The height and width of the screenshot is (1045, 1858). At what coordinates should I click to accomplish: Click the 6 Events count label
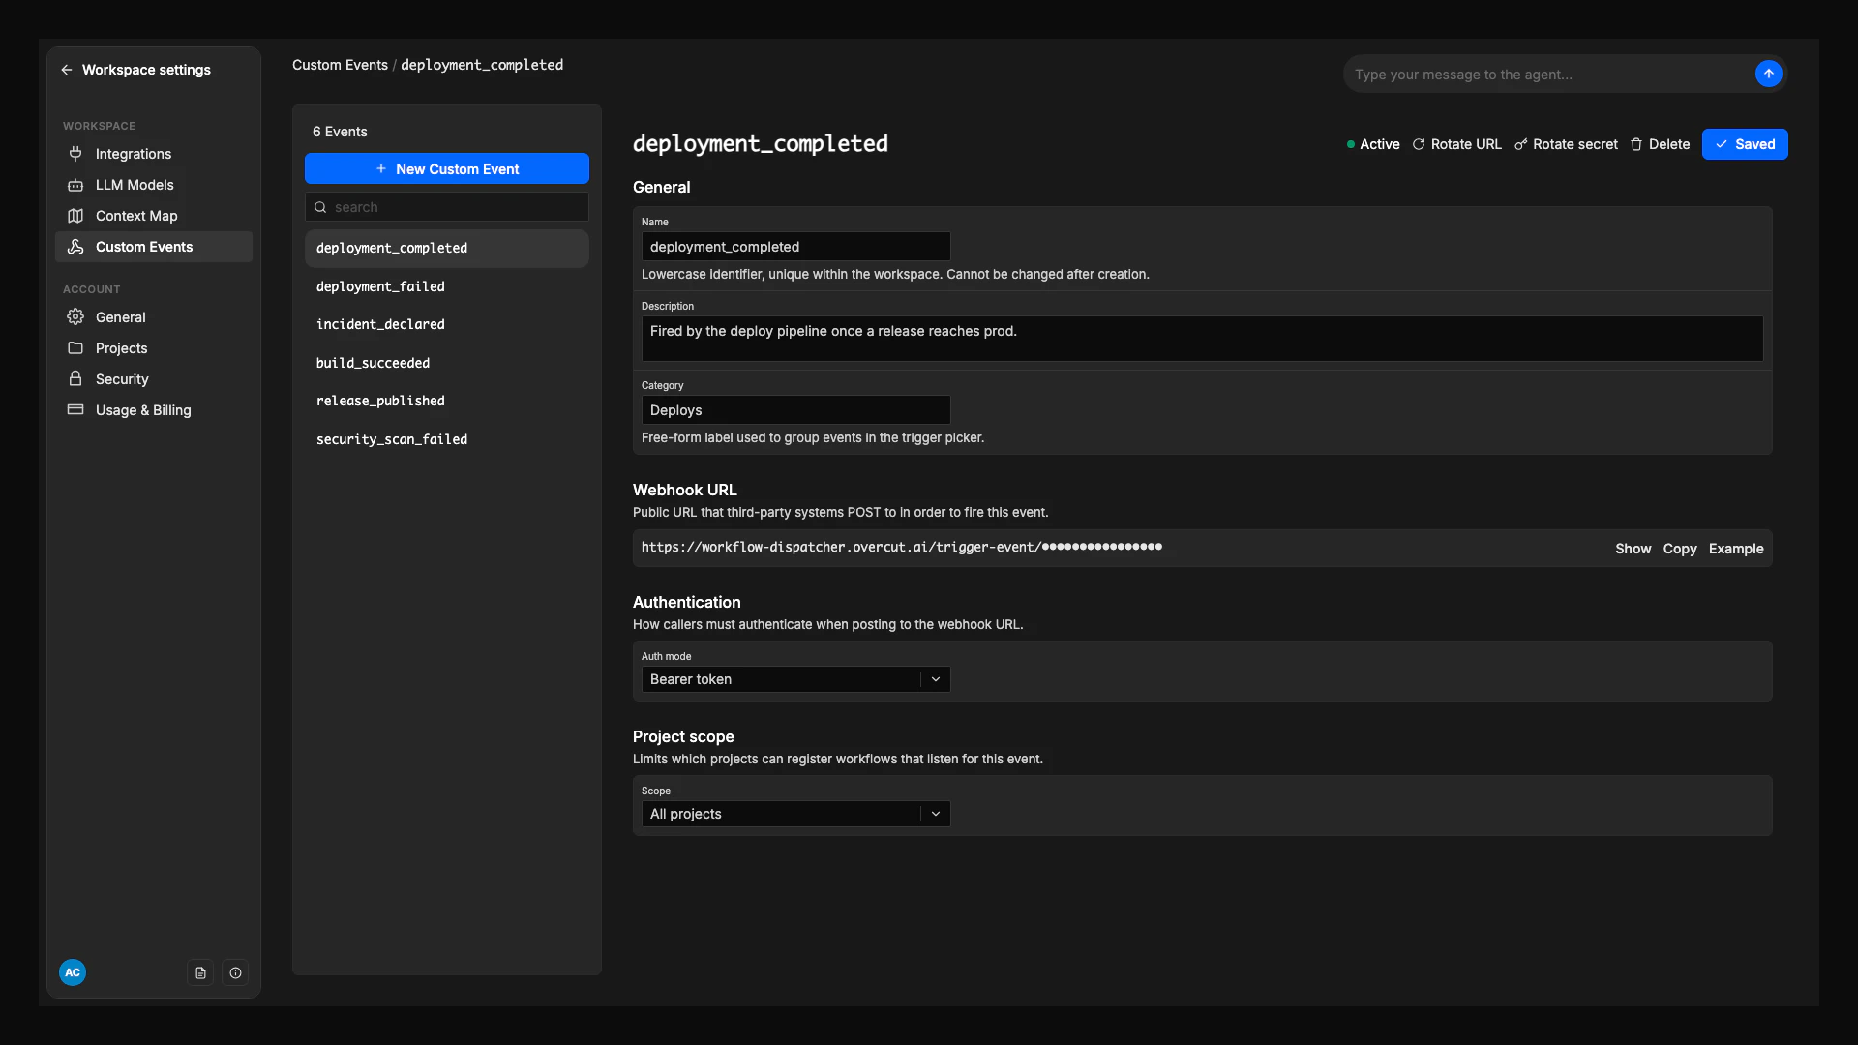[340, 132]
